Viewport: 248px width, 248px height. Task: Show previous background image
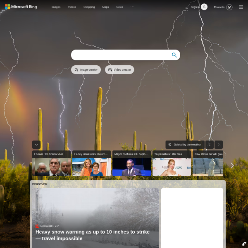click(210, 145)
